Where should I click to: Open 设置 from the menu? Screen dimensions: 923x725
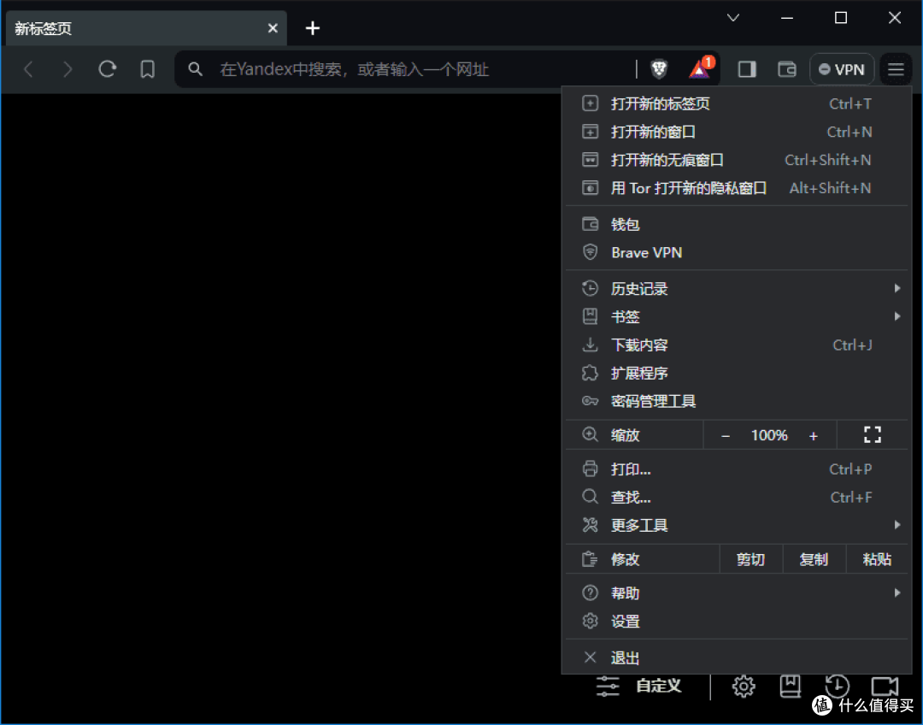[x=736, y=622]
